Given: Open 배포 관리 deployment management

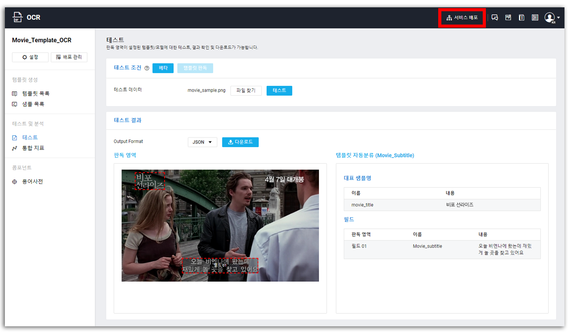Looking at the screenshot, I should pyautogui.click(x=69, y=57).
